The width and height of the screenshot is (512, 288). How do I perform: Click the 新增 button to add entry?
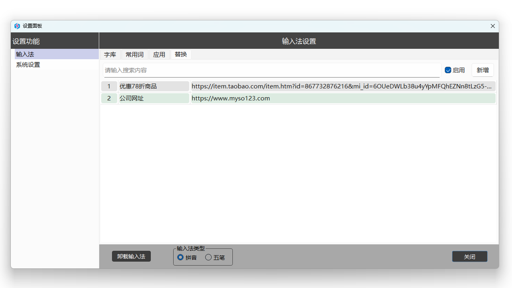482,70
